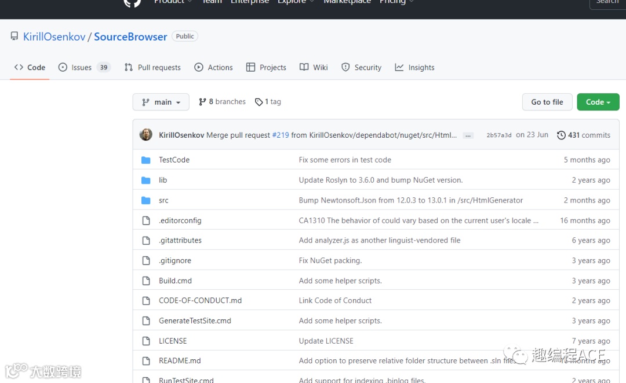The width and height of the screenshot is (626, 383).
Task: Click the repository icon beside KirillOsenkov
Action: 14,36
